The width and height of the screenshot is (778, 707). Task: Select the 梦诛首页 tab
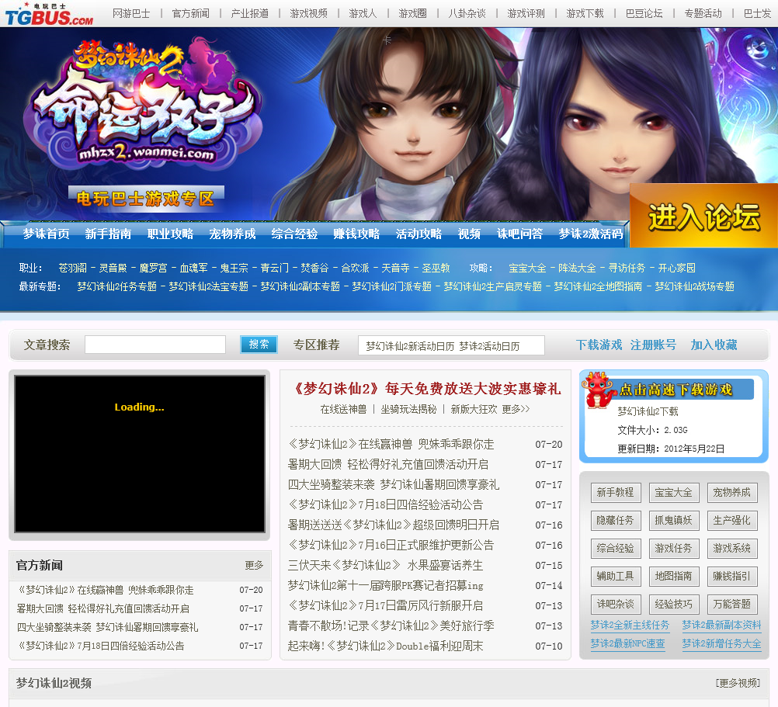click(46, 234)
